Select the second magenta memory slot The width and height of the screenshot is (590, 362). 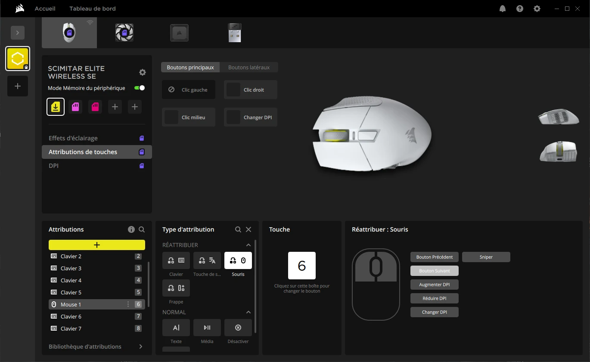click(95, 107)
